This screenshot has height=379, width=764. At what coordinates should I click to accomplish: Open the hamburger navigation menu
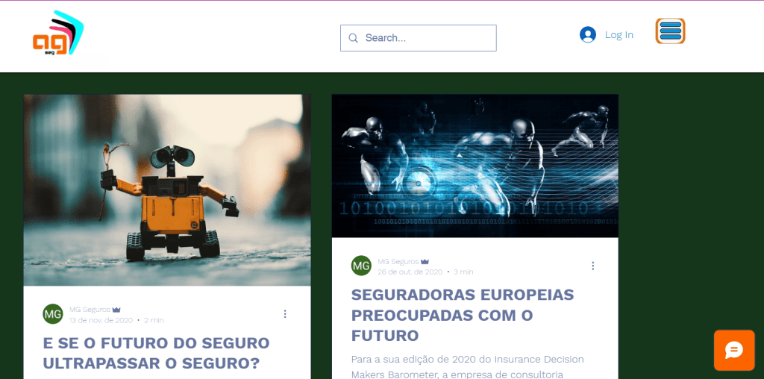pos(671,31)
